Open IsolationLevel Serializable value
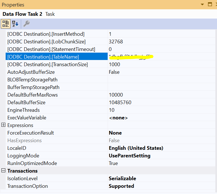Screen dimensions: 217x194 point(161,179)
